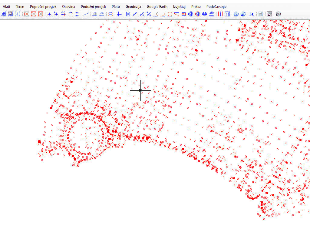Click the calculator icon in toolbar

[x=261, y=14]
